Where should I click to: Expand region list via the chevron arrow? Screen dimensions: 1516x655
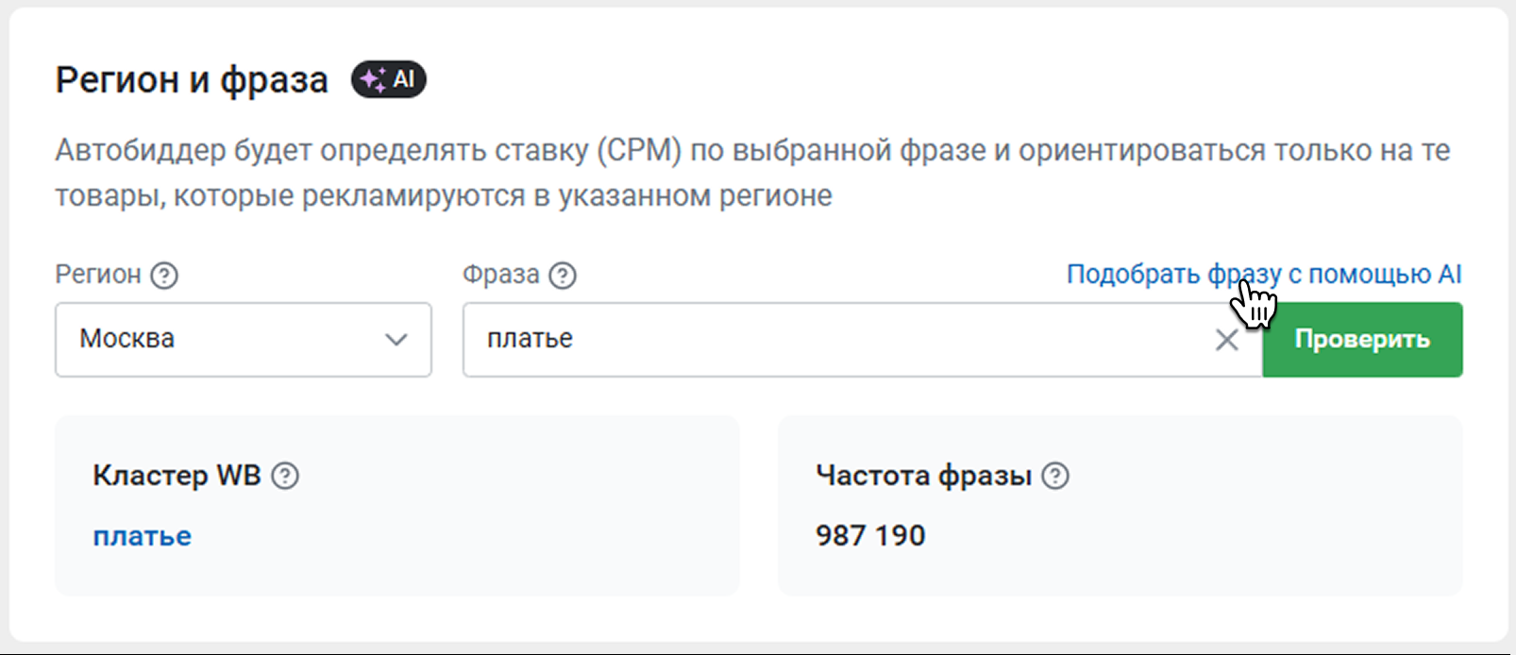click(396, 340)
